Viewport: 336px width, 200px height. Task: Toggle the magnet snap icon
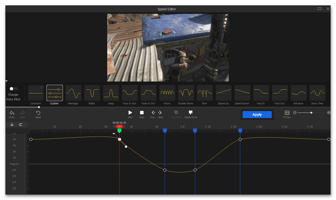(x=21, y=125)
